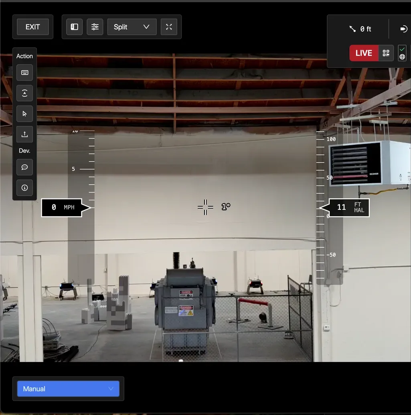The height and width of the screenshot is (415, 411).
Task: Click the chevron on Manual selector
Action: [111, 389]
